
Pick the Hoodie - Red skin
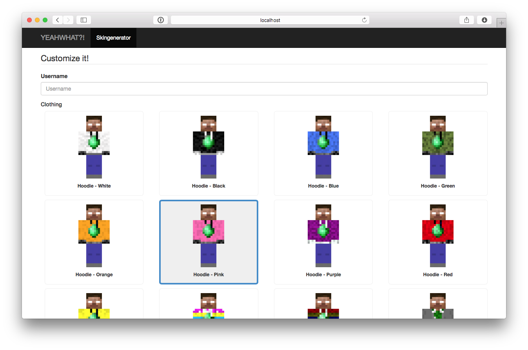(x=438, y=242)
